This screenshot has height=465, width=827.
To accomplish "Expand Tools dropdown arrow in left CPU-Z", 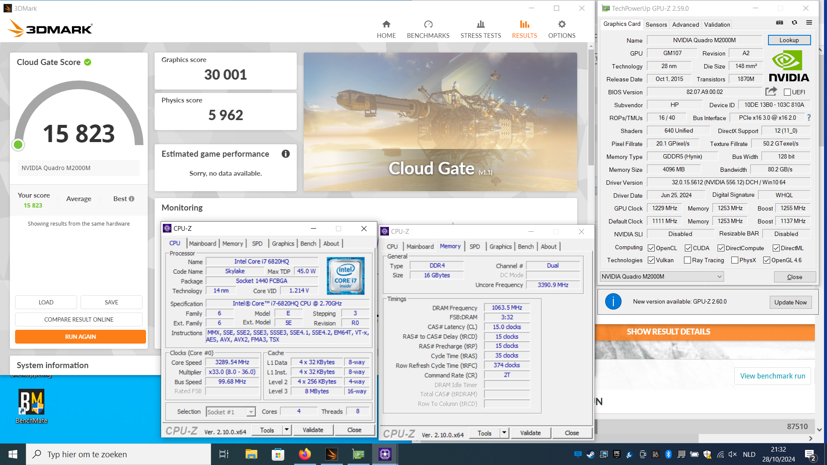I will pos(286,430).
